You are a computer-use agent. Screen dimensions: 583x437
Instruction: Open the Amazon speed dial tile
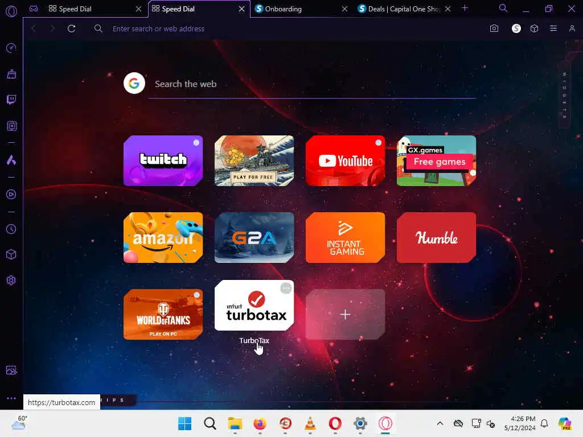(x=163, y=237)
